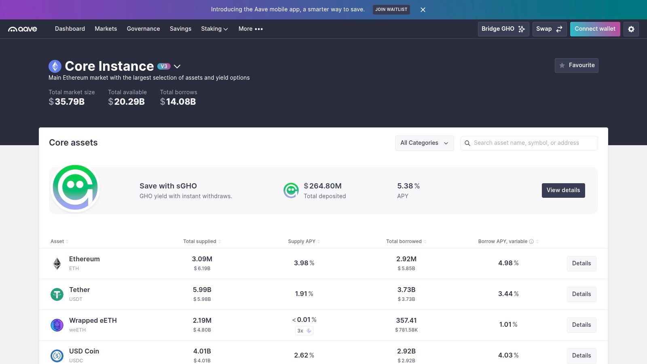Select the Ethereum asset icon
647x364 pixels.
pyautogui.click(x=57, y=263)
